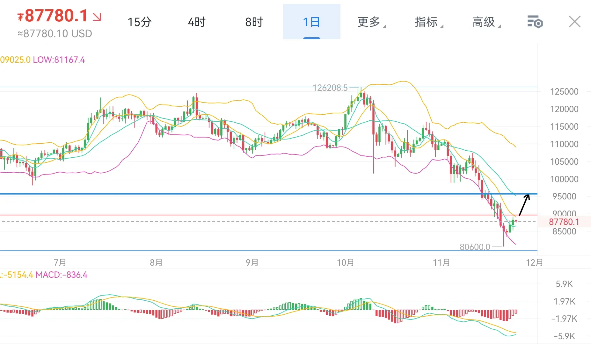Tap the 11月 date axis label
This screenshot has height=344, width=591.
point(441,263)
